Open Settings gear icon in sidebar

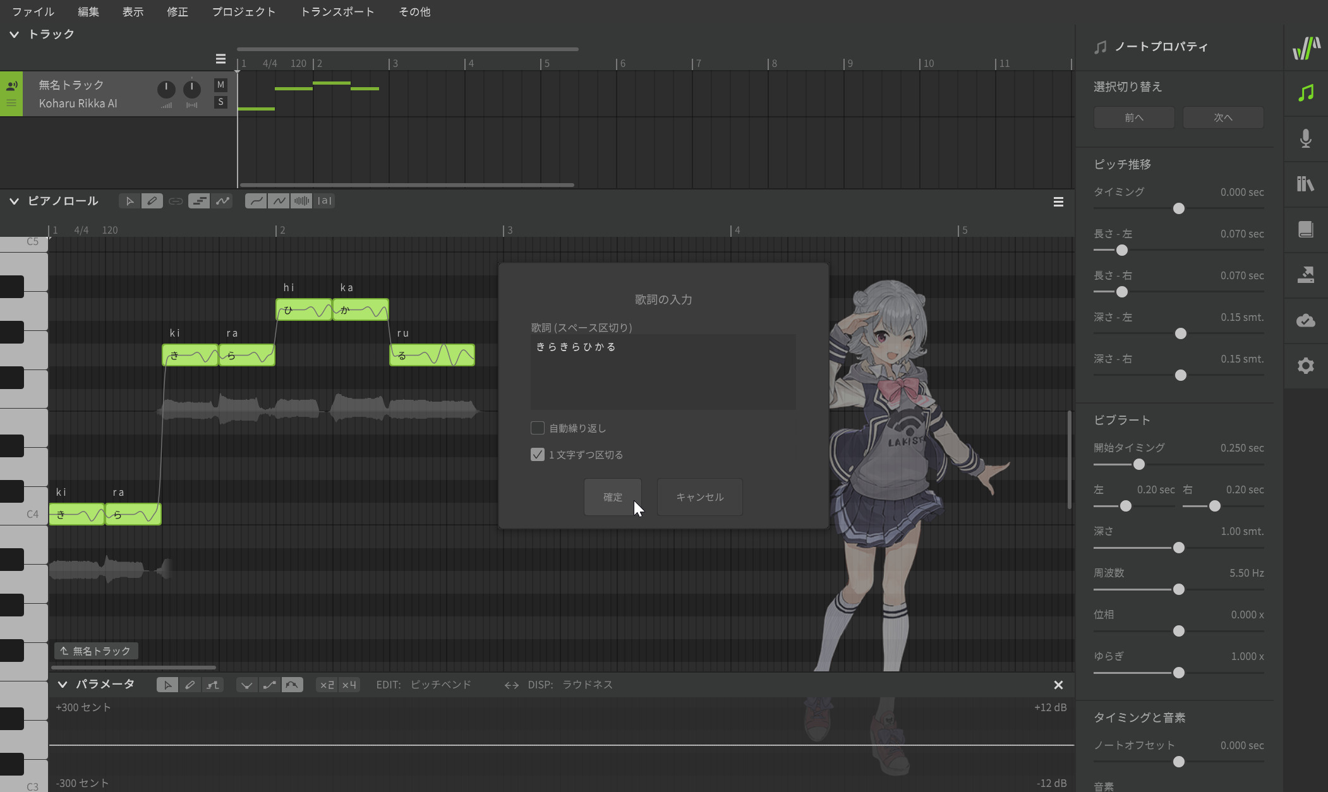1306,366
